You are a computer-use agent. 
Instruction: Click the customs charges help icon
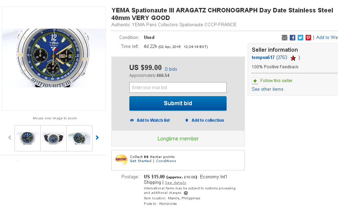pyautogui.click(x=186, y=193)
